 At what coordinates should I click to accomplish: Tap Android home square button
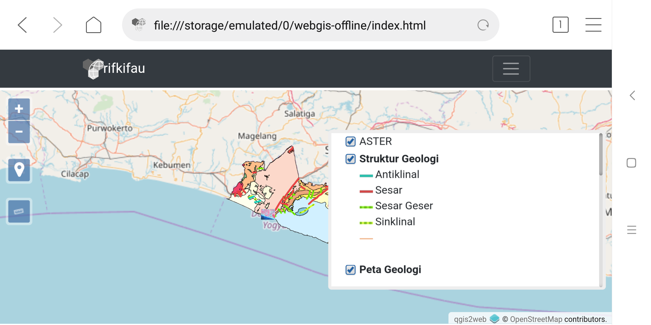pyautogui.click(x=631, y=163)
